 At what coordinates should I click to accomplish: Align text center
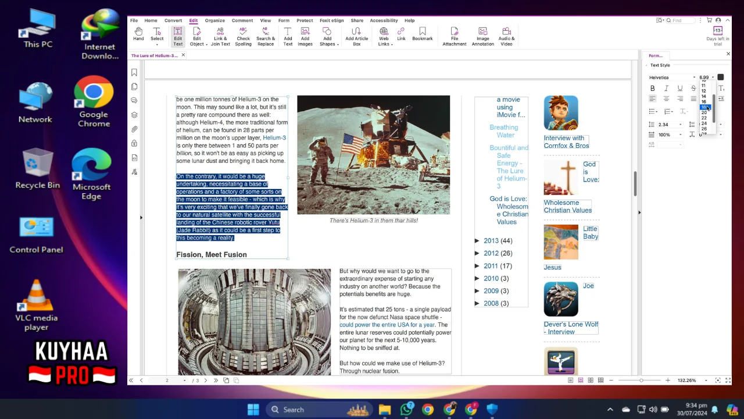[x=666, y=99]
